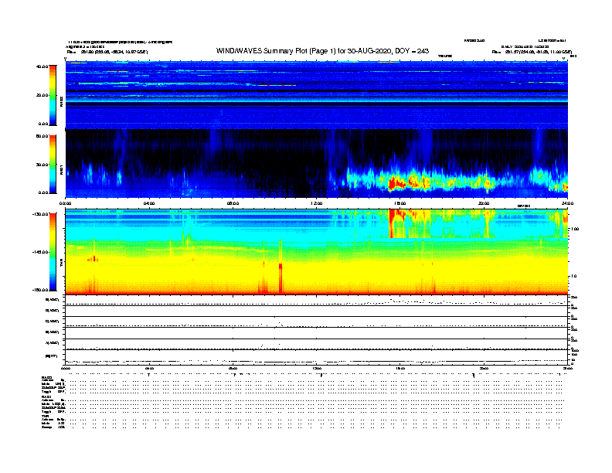Select the -130.00 label on TNR color scale

[41, 214]
